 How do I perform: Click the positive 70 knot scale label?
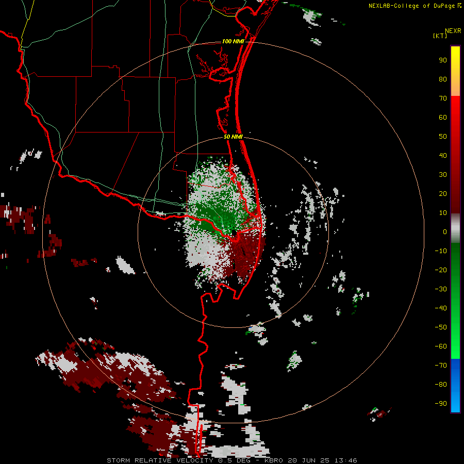[x=443, y=98]
